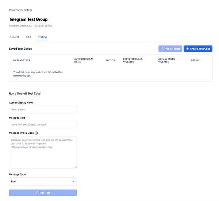Focus the Author Display Name input field
219x201 pixels.
coord(43,109)
